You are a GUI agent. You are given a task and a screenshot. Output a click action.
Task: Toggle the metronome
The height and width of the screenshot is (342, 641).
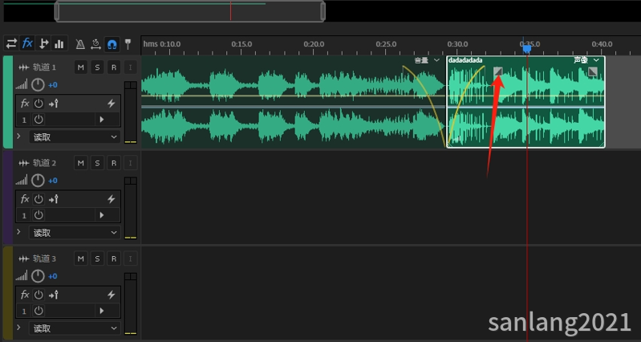coord(80,44)
